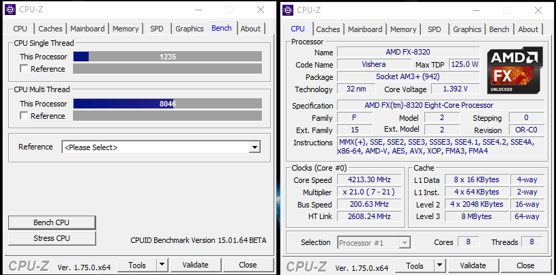The image size is (556, 275).
Task: Click the Code Name value Vishera
Action: tap(374, 64)
